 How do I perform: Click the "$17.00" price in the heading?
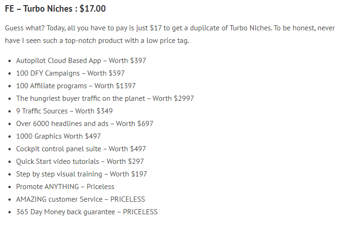92,9
